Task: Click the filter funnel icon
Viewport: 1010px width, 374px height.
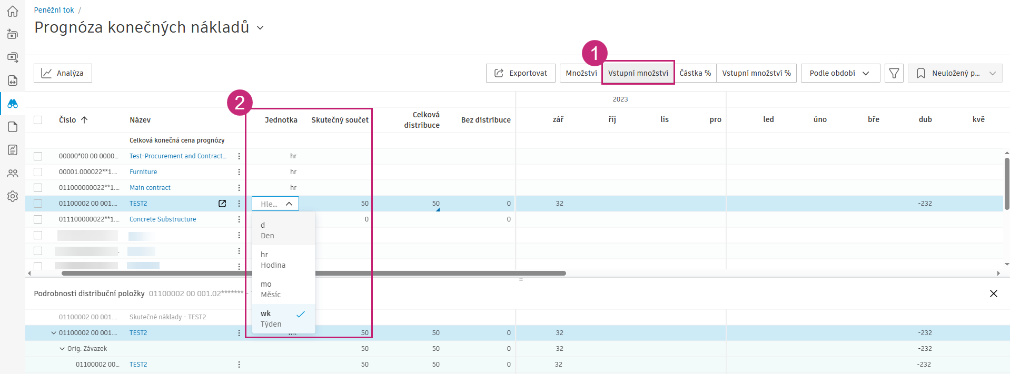Action: click(894, 73)
